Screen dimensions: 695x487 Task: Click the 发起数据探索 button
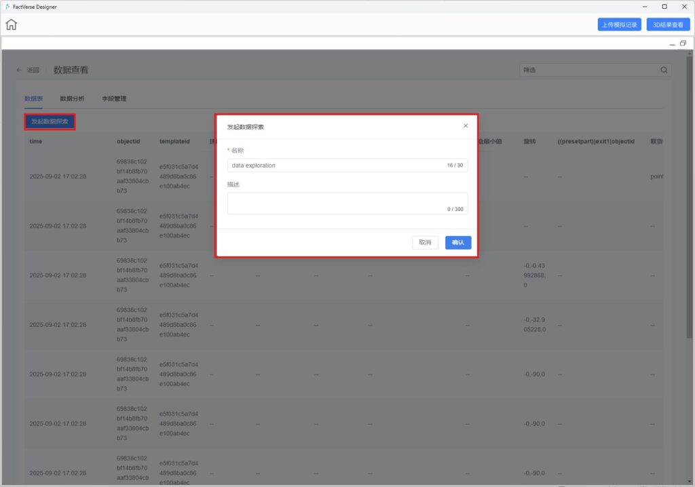(x=50, y=121)
